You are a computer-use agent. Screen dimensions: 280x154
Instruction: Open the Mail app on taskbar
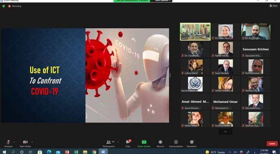[58, 152]
